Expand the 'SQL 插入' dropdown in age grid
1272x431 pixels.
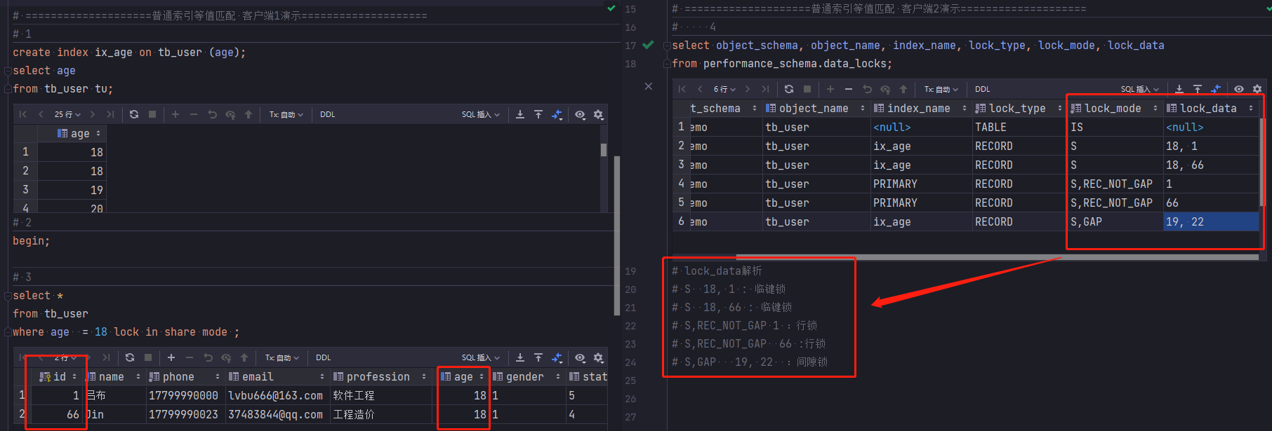coord(481,114)
